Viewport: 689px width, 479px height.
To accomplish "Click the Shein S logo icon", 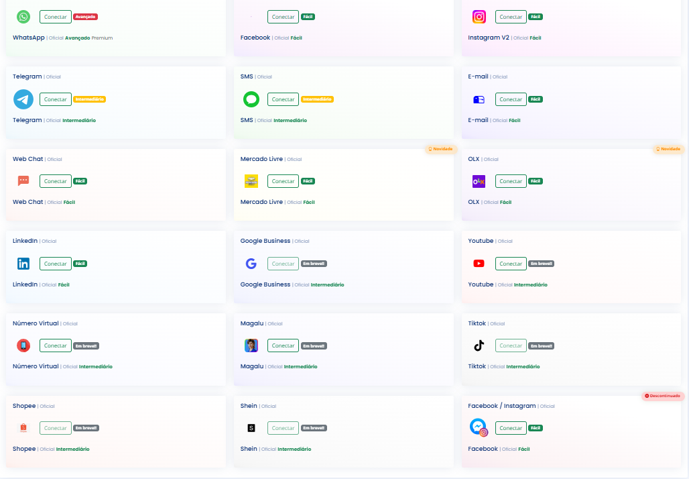I will [251, 428].
